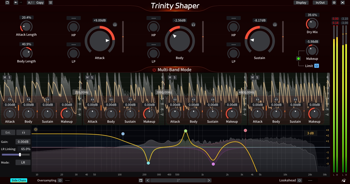Open the Display menu
Screen dimensions: 350x184
coord(301,3)
